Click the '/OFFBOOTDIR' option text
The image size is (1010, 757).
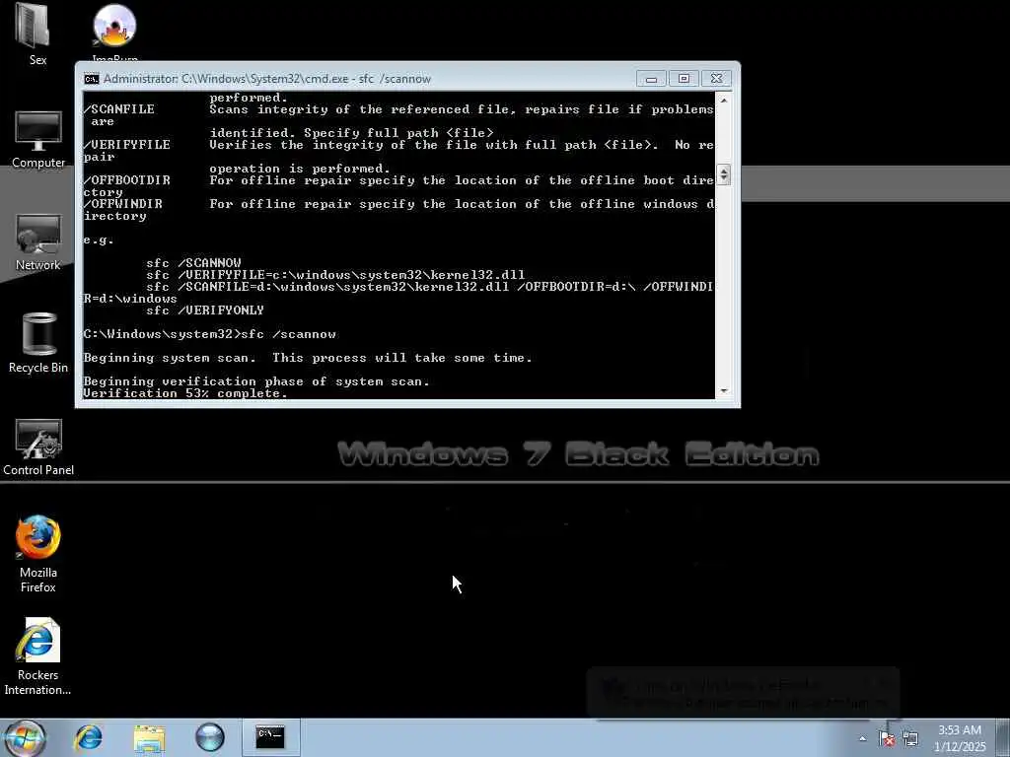click(127, 180)
